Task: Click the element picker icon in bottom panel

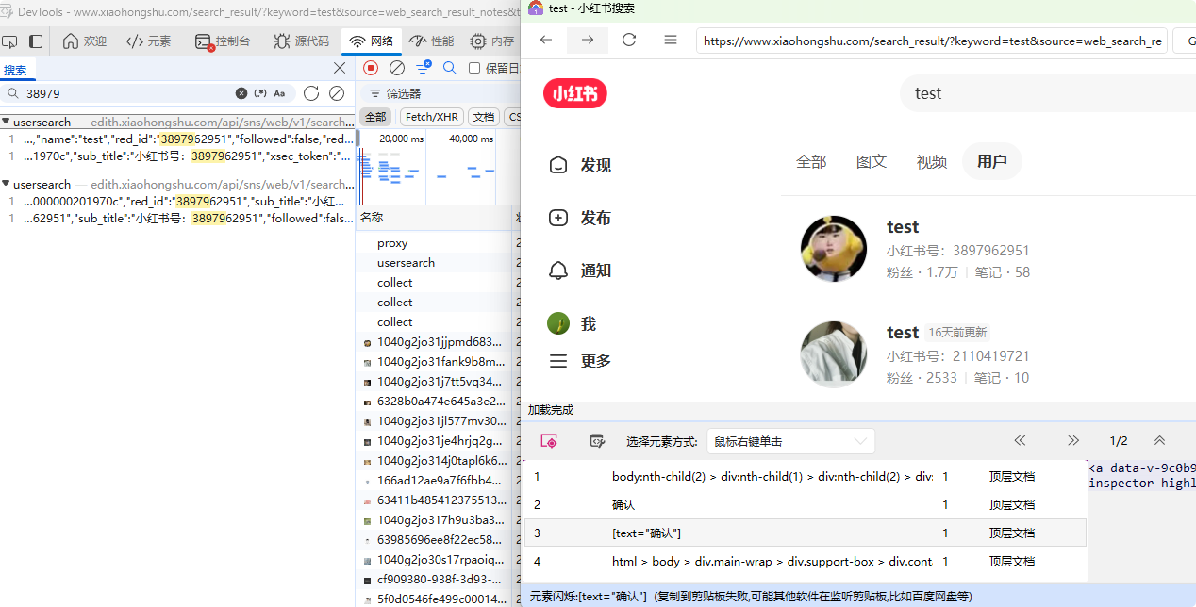Action: 549,441
